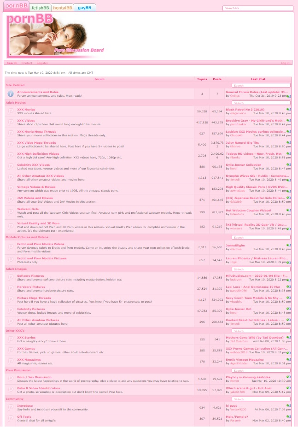Click the forum icon beside XXX Magazines
Viewport: 298px width, 427px height.
click(x=10, y=362)
